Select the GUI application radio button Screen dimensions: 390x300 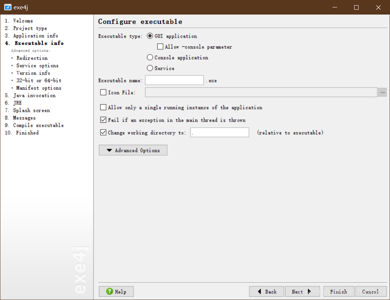[x=150, y=36]
